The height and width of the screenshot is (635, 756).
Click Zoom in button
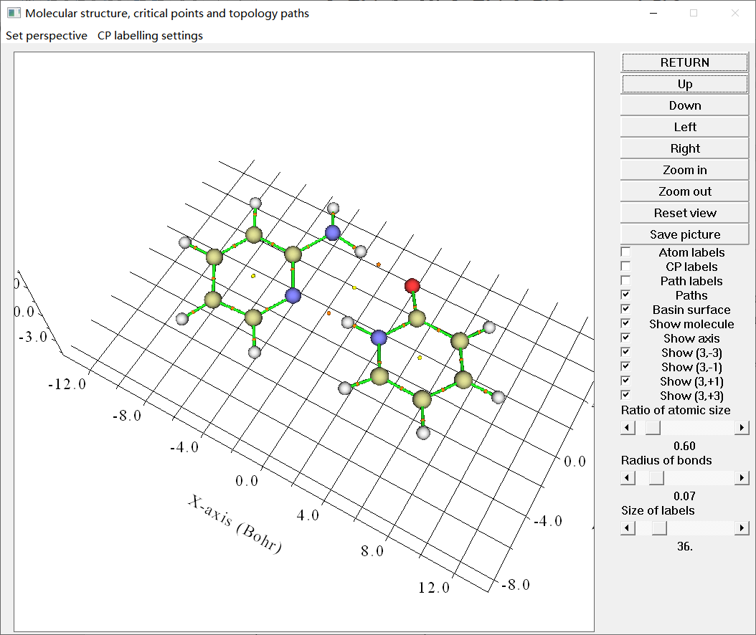[685, 170]
